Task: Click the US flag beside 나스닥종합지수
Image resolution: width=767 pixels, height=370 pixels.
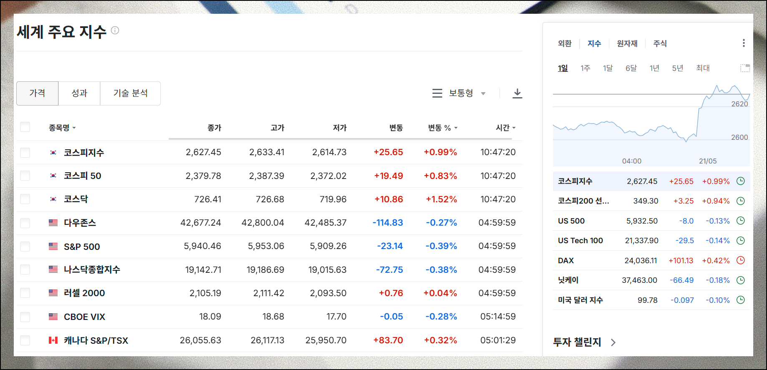Action: click(x=53, y=269)
